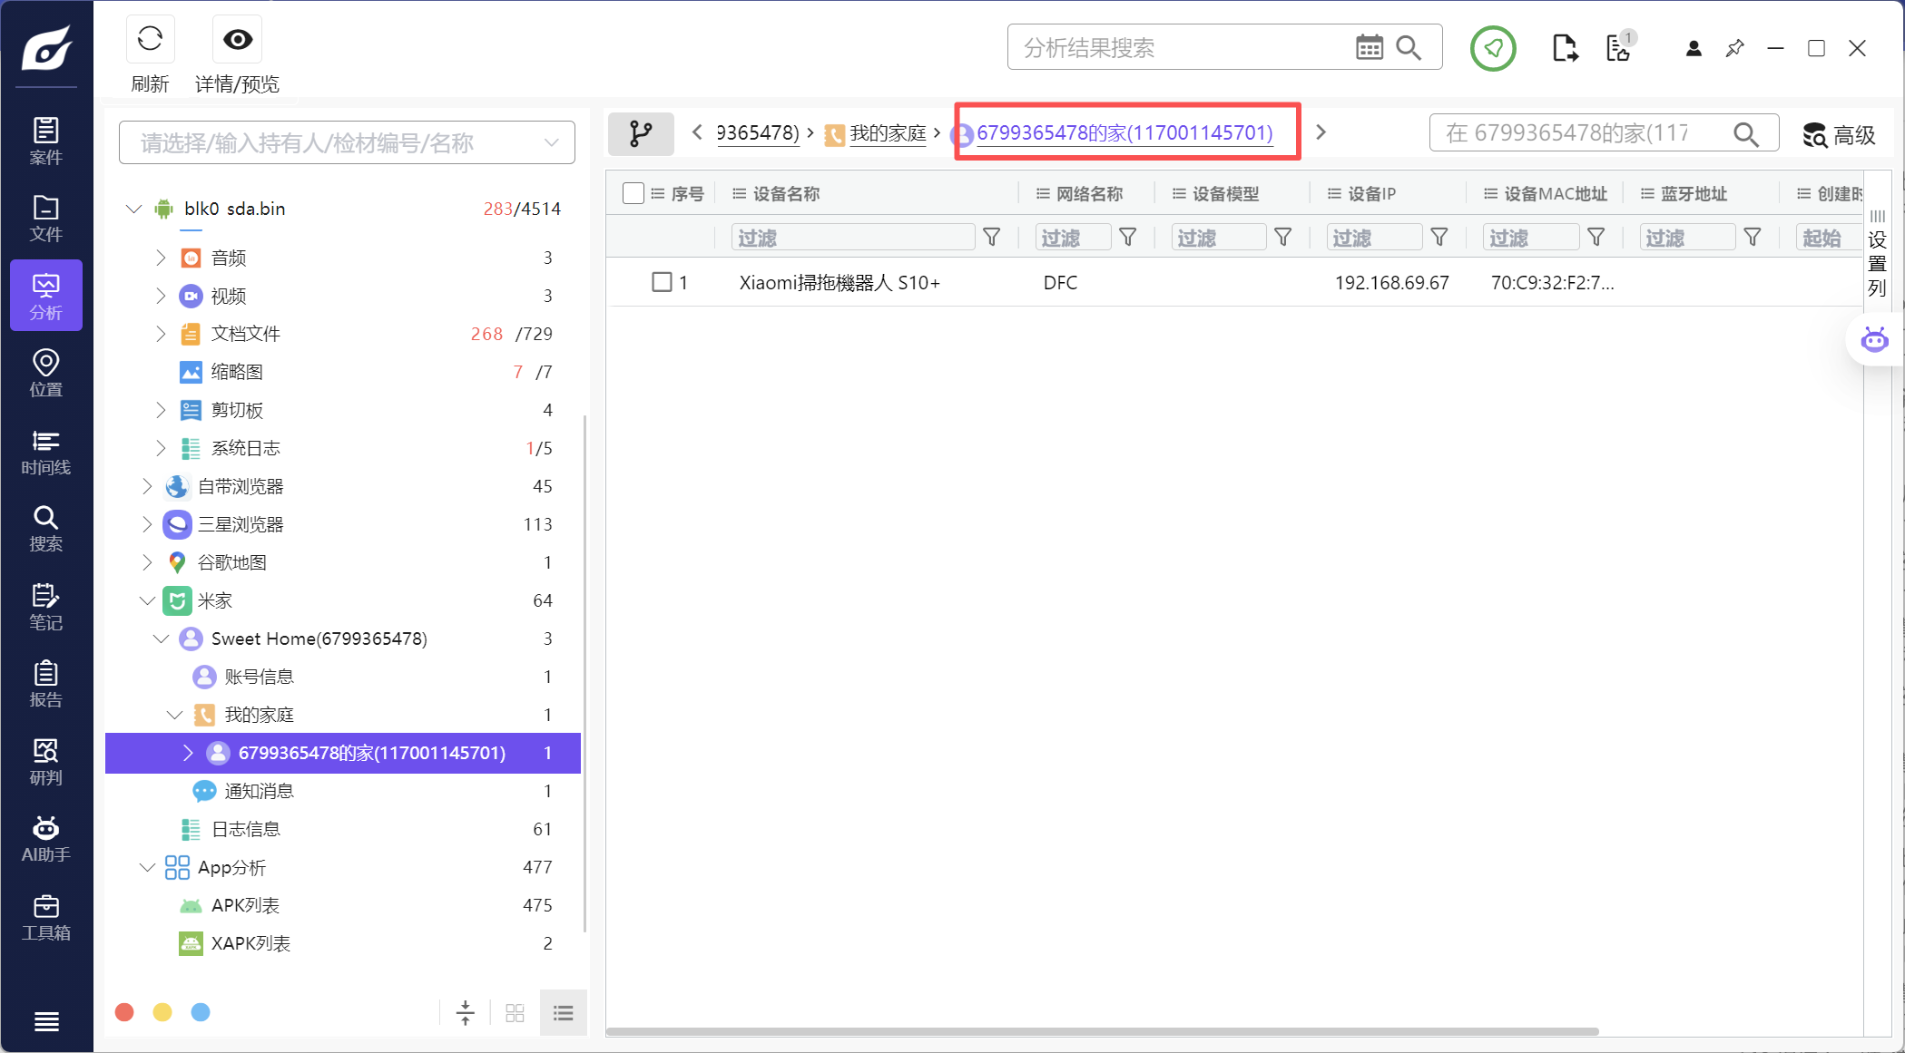Click the refresh icon

tap(150, 39)
